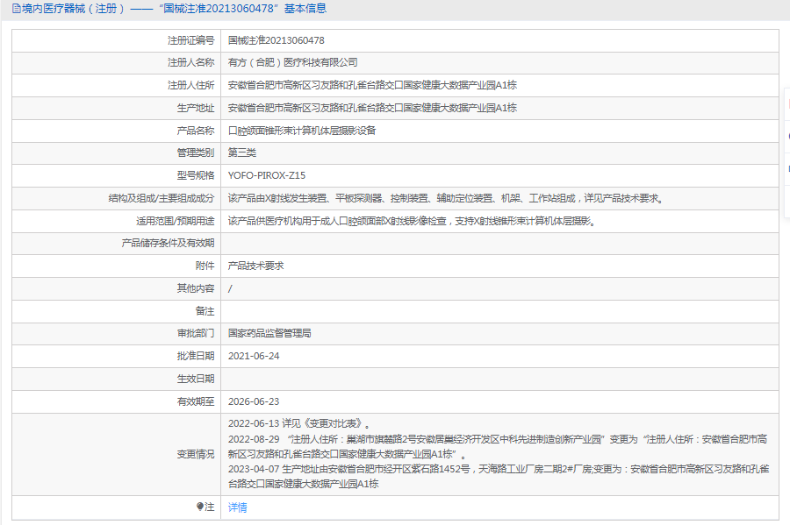Viewport: 790px width, 525px height.
Task: Click the 产品名称 label
Action: [196, 131]
